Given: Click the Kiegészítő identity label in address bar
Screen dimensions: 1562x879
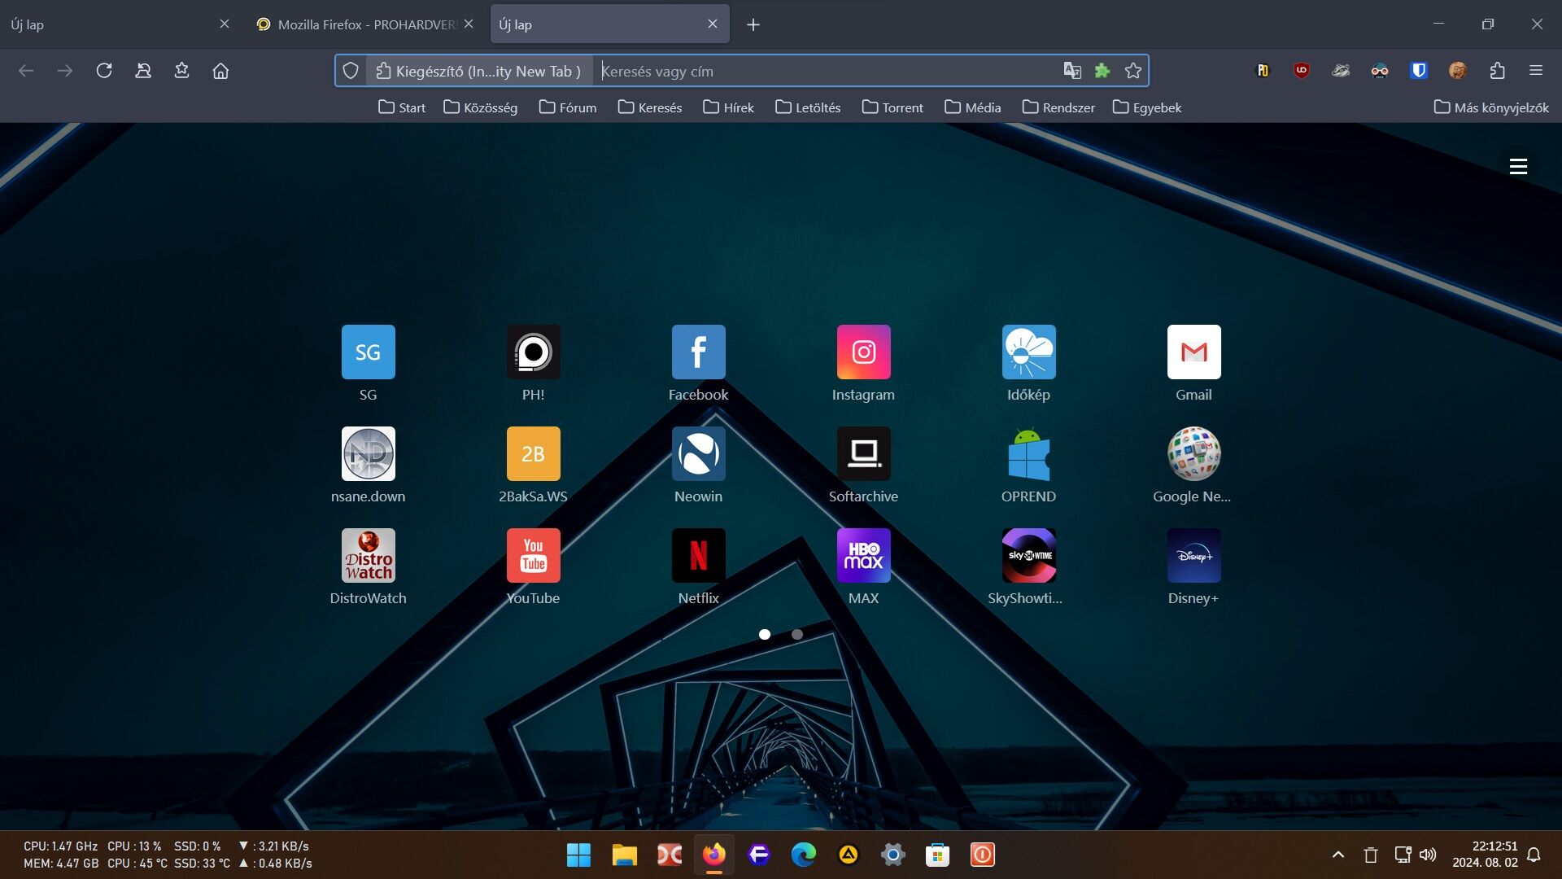Looking at the screenshot, I should tap(479, 71).
